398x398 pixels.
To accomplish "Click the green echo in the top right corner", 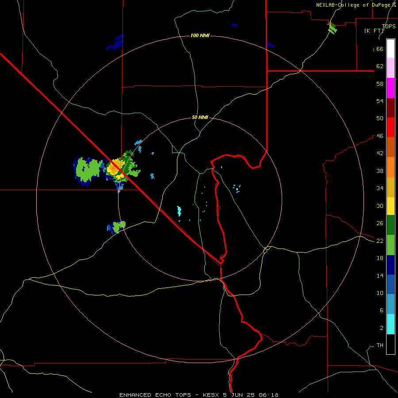I will [x=332, y=28].
